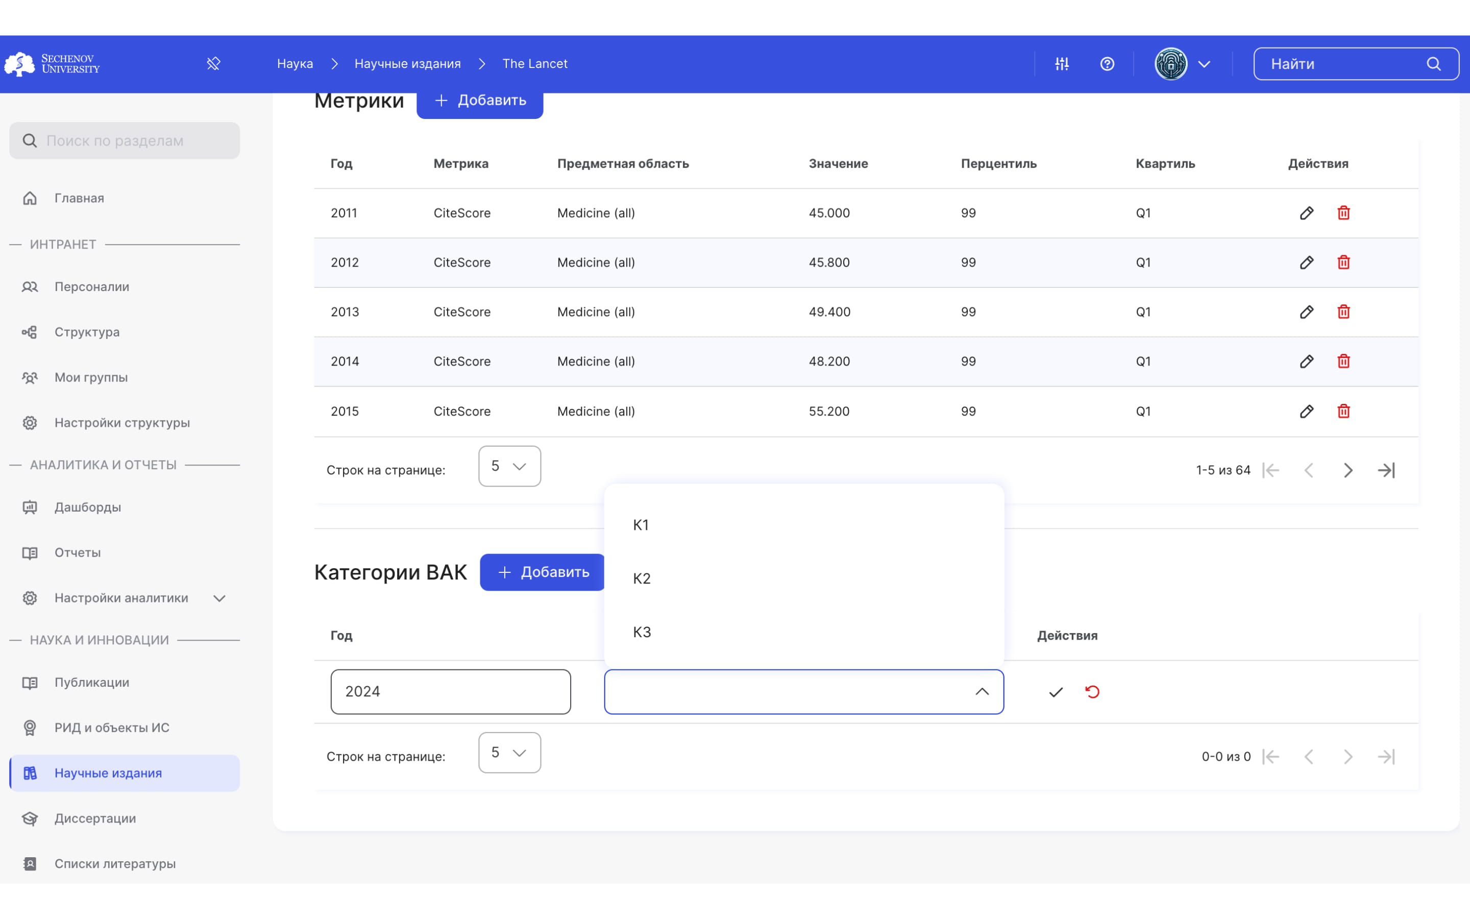
Task: Click the reset (undo) icon in Категории ВАК row
Action: 1092,691
